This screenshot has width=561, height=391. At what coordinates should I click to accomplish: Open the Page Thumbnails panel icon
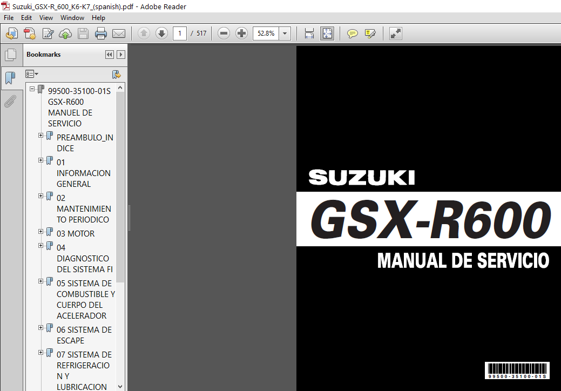coord(11,54)
